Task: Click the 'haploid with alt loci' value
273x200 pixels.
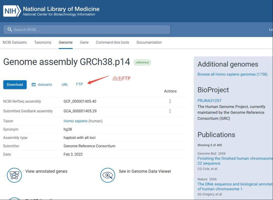Action: click(x=80, y=138)
